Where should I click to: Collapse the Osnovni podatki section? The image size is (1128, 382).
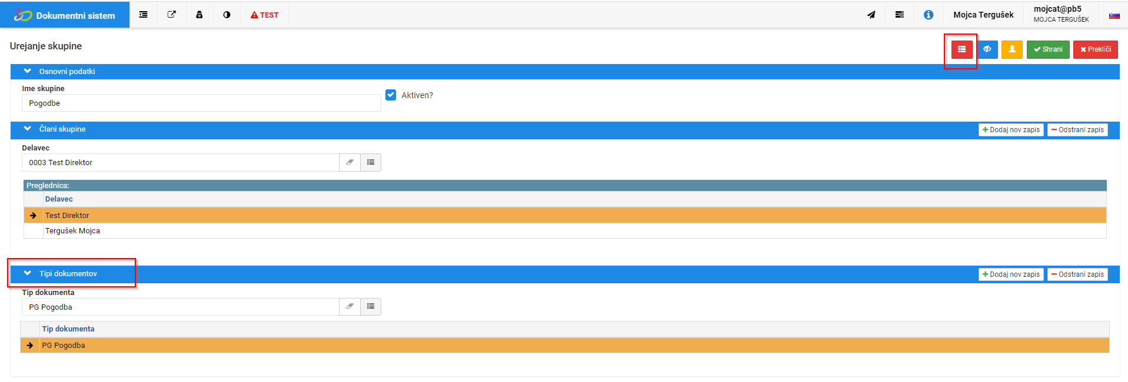pos(27,71)
